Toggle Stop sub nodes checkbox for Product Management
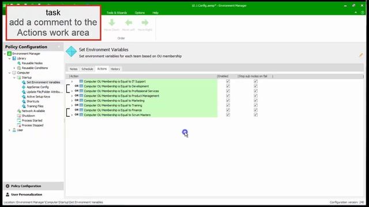The height and width of the screenshot is (207, 369). click(x=255, y=96)
